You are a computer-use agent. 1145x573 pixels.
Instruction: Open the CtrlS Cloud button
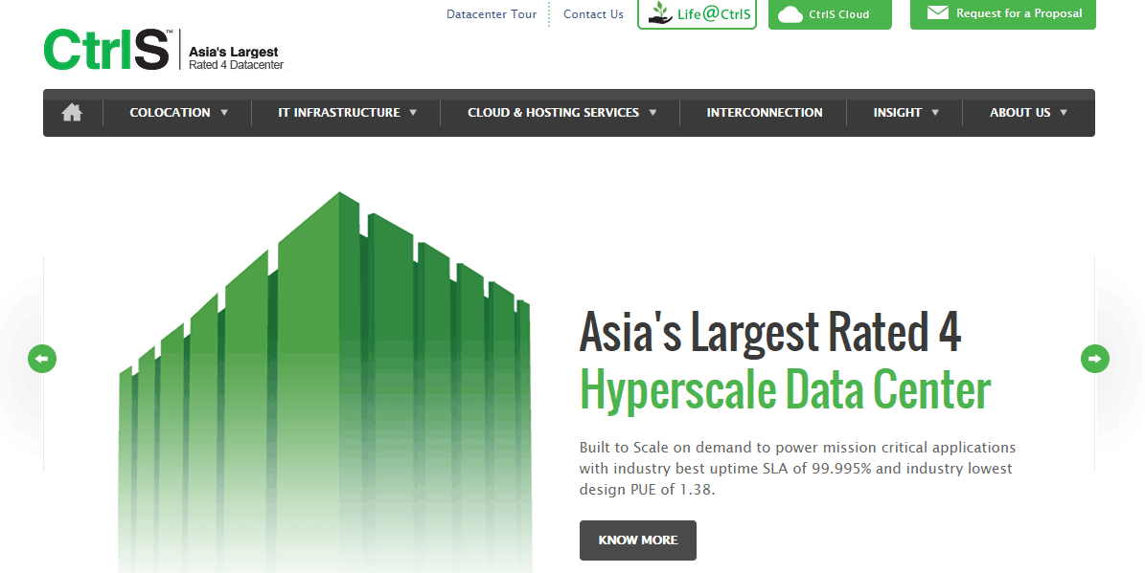(830, 13)
